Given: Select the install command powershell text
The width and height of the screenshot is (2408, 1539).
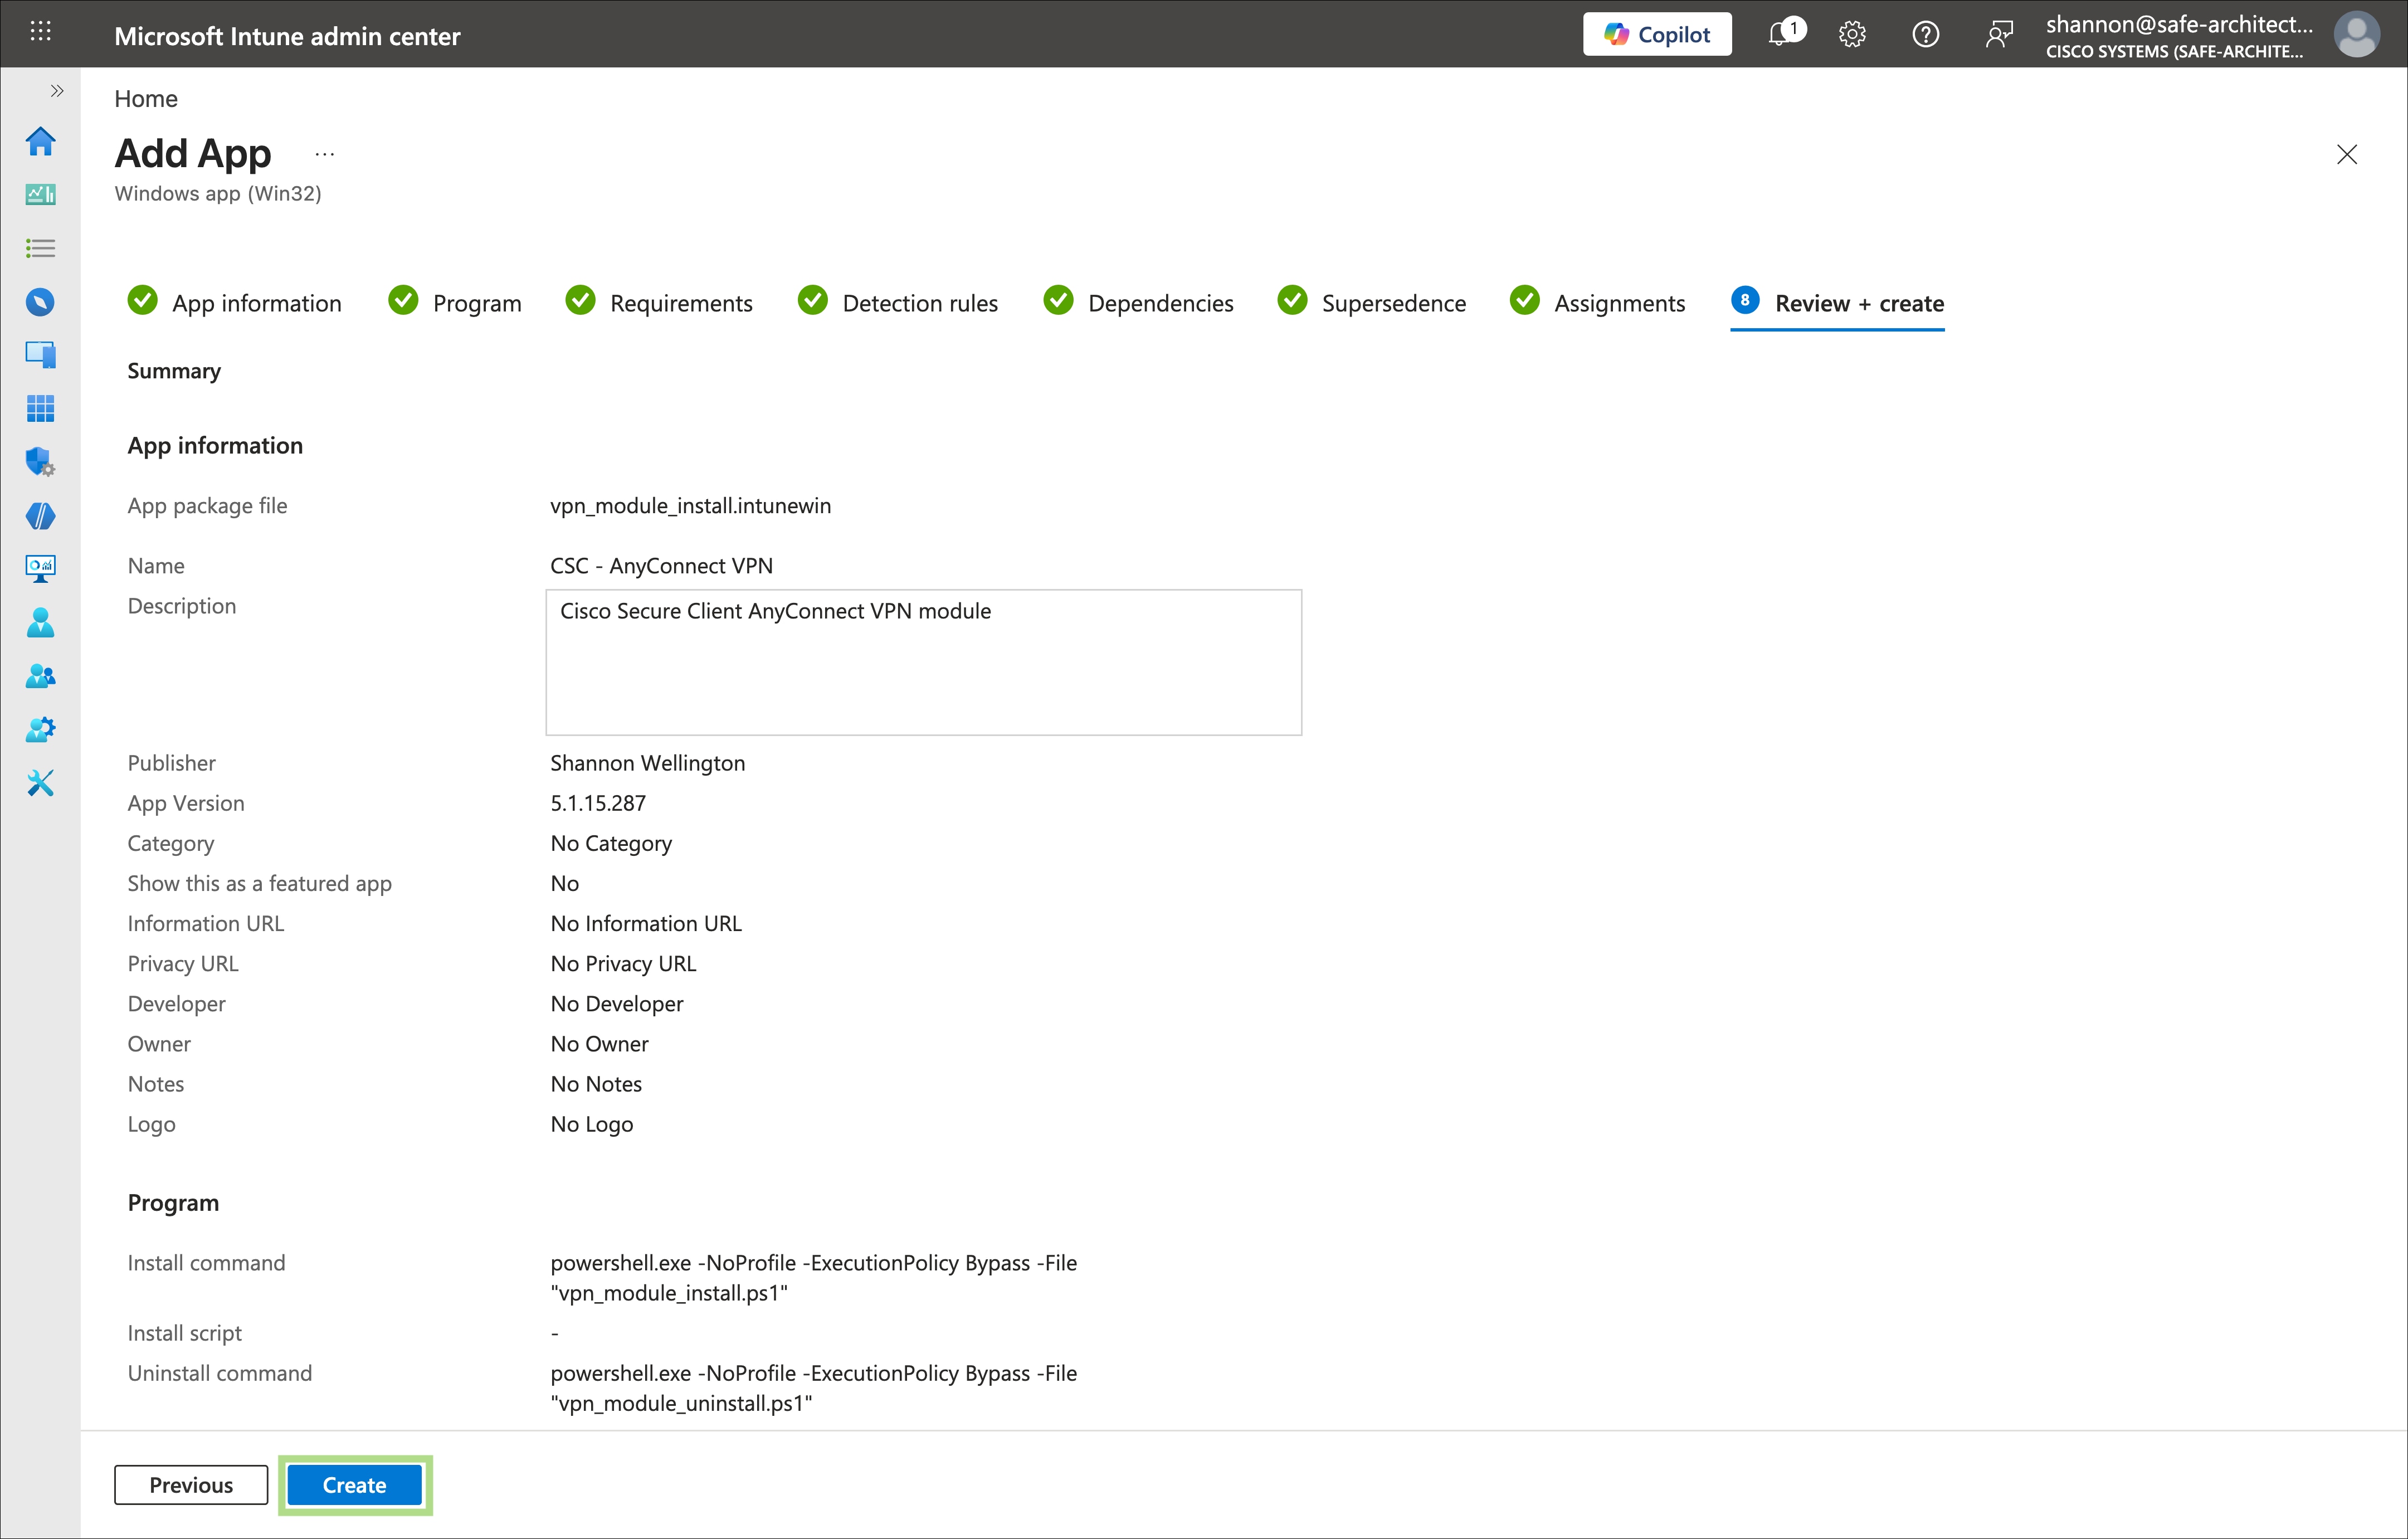Looking at the screenshot, I should click(814, 1278).
